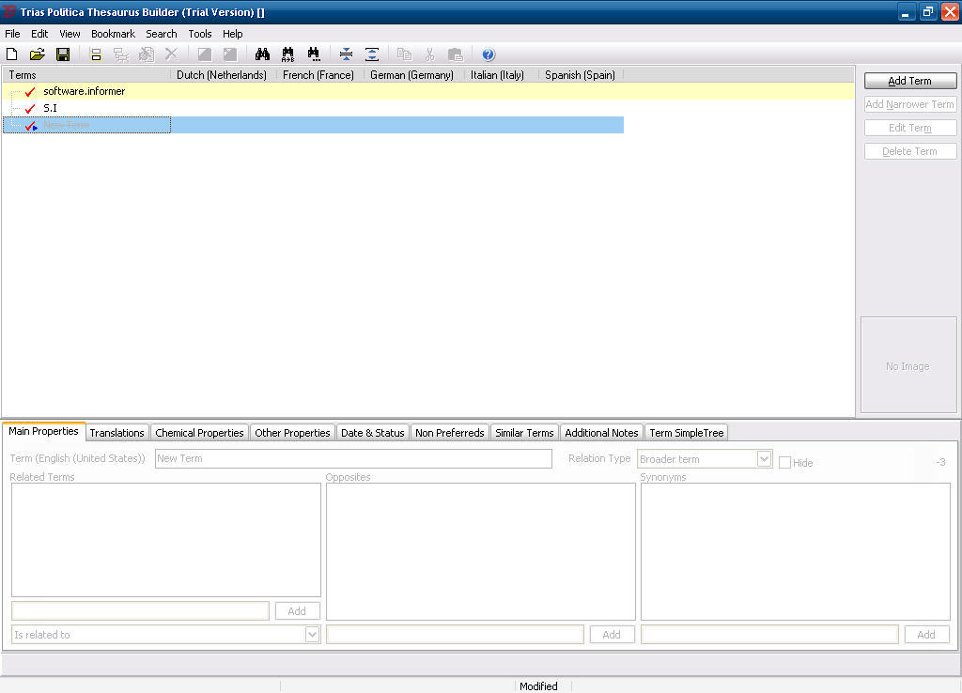962x693 pixels.
Task: Collapse the term tree using toolbar icon
Action: [345, 54]
